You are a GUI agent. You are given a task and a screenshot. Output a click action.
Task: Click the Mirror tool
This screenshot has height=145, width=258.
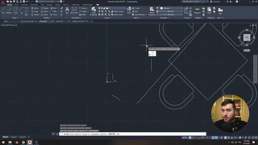point(45,11)
